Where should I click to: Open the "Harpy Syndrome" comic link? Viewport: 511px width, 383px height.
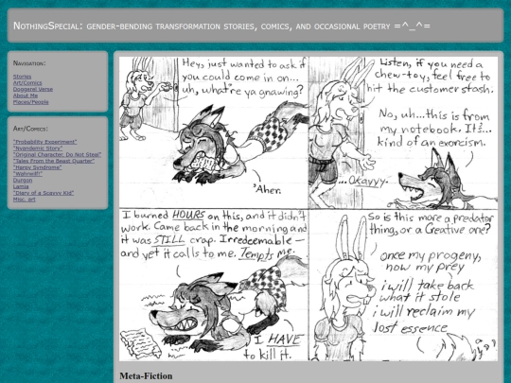click(x=38, y=167)
